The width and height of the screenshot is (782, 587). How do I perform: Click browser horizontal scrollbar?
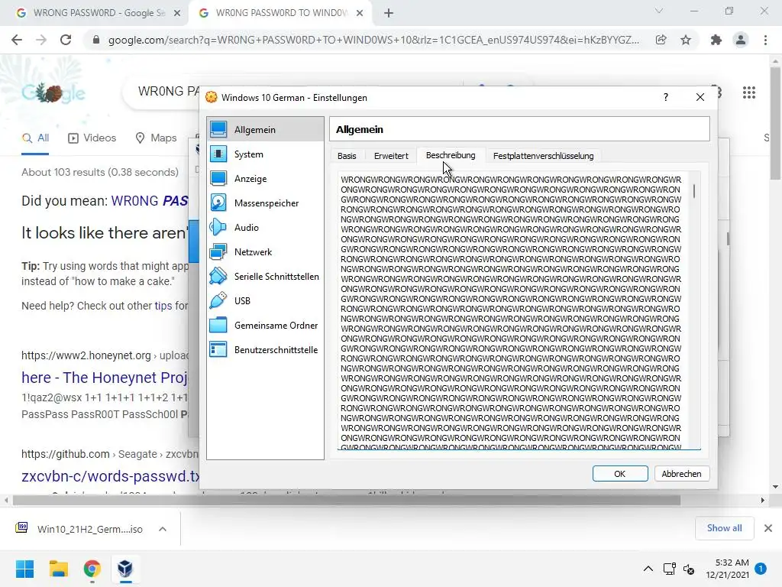(x=346, y=500)
